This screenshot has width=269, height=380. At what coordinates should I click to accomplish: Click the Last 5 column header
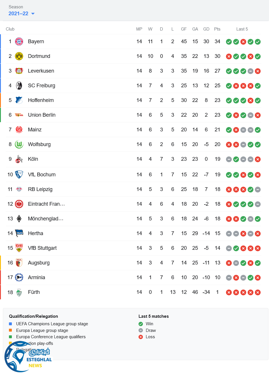tap(242, 29)
